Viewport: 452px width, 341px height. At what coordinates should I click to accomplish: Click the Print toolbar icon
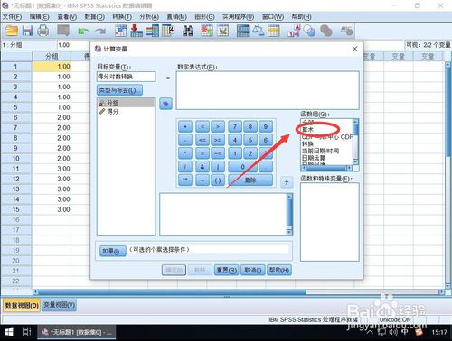click(x=42, y=31)
